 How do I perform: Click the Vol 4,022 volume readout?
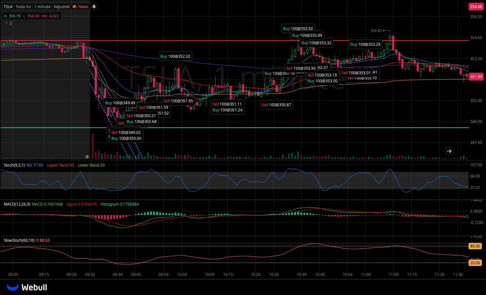click(50, 16)
